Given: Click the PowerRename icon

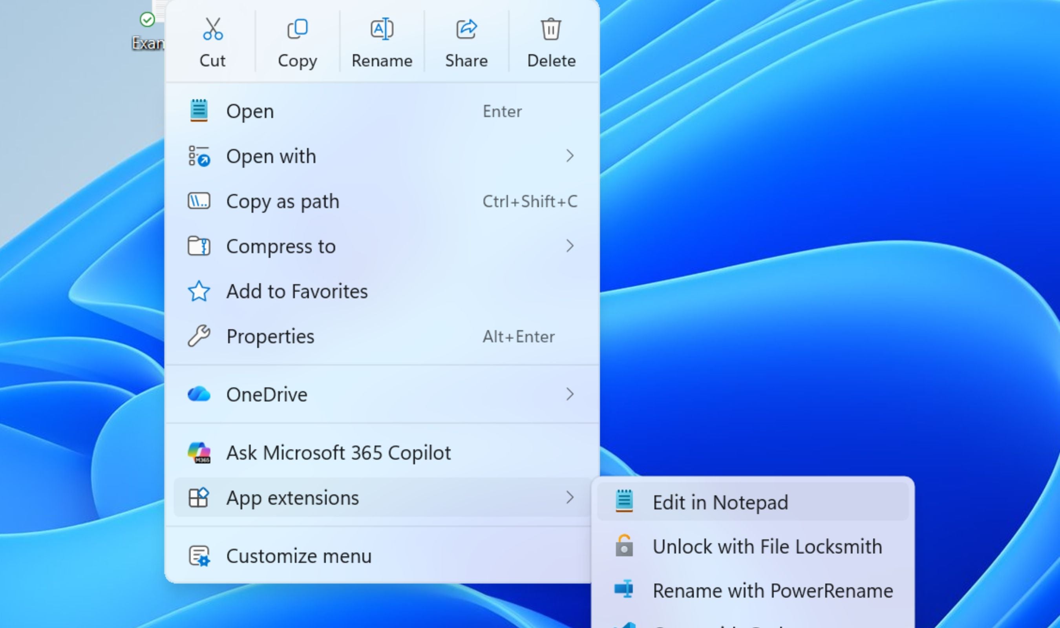Looking at the screenshot, I should click(624, 589).
